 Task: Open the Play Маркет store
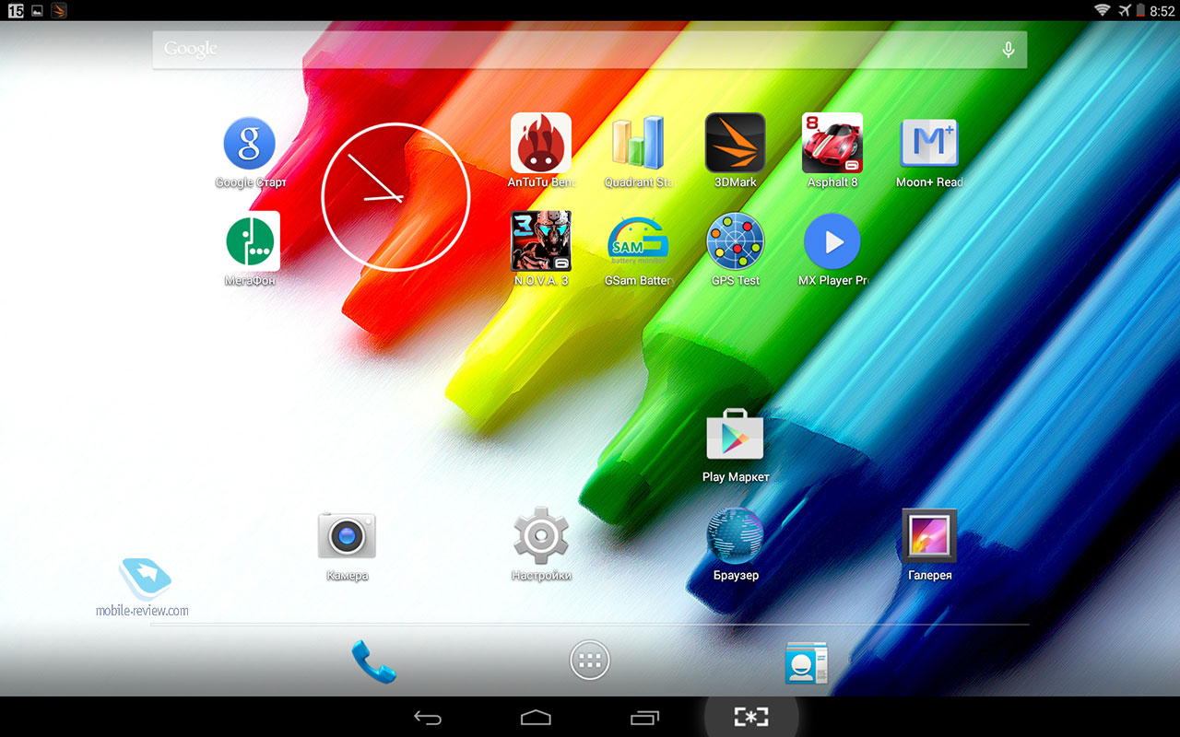735,437
